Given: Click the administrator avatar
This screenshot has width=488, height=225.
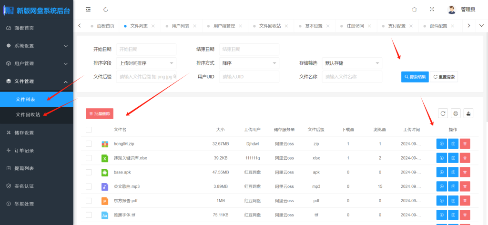Looking at the screenshot, I should click(451, 10).
